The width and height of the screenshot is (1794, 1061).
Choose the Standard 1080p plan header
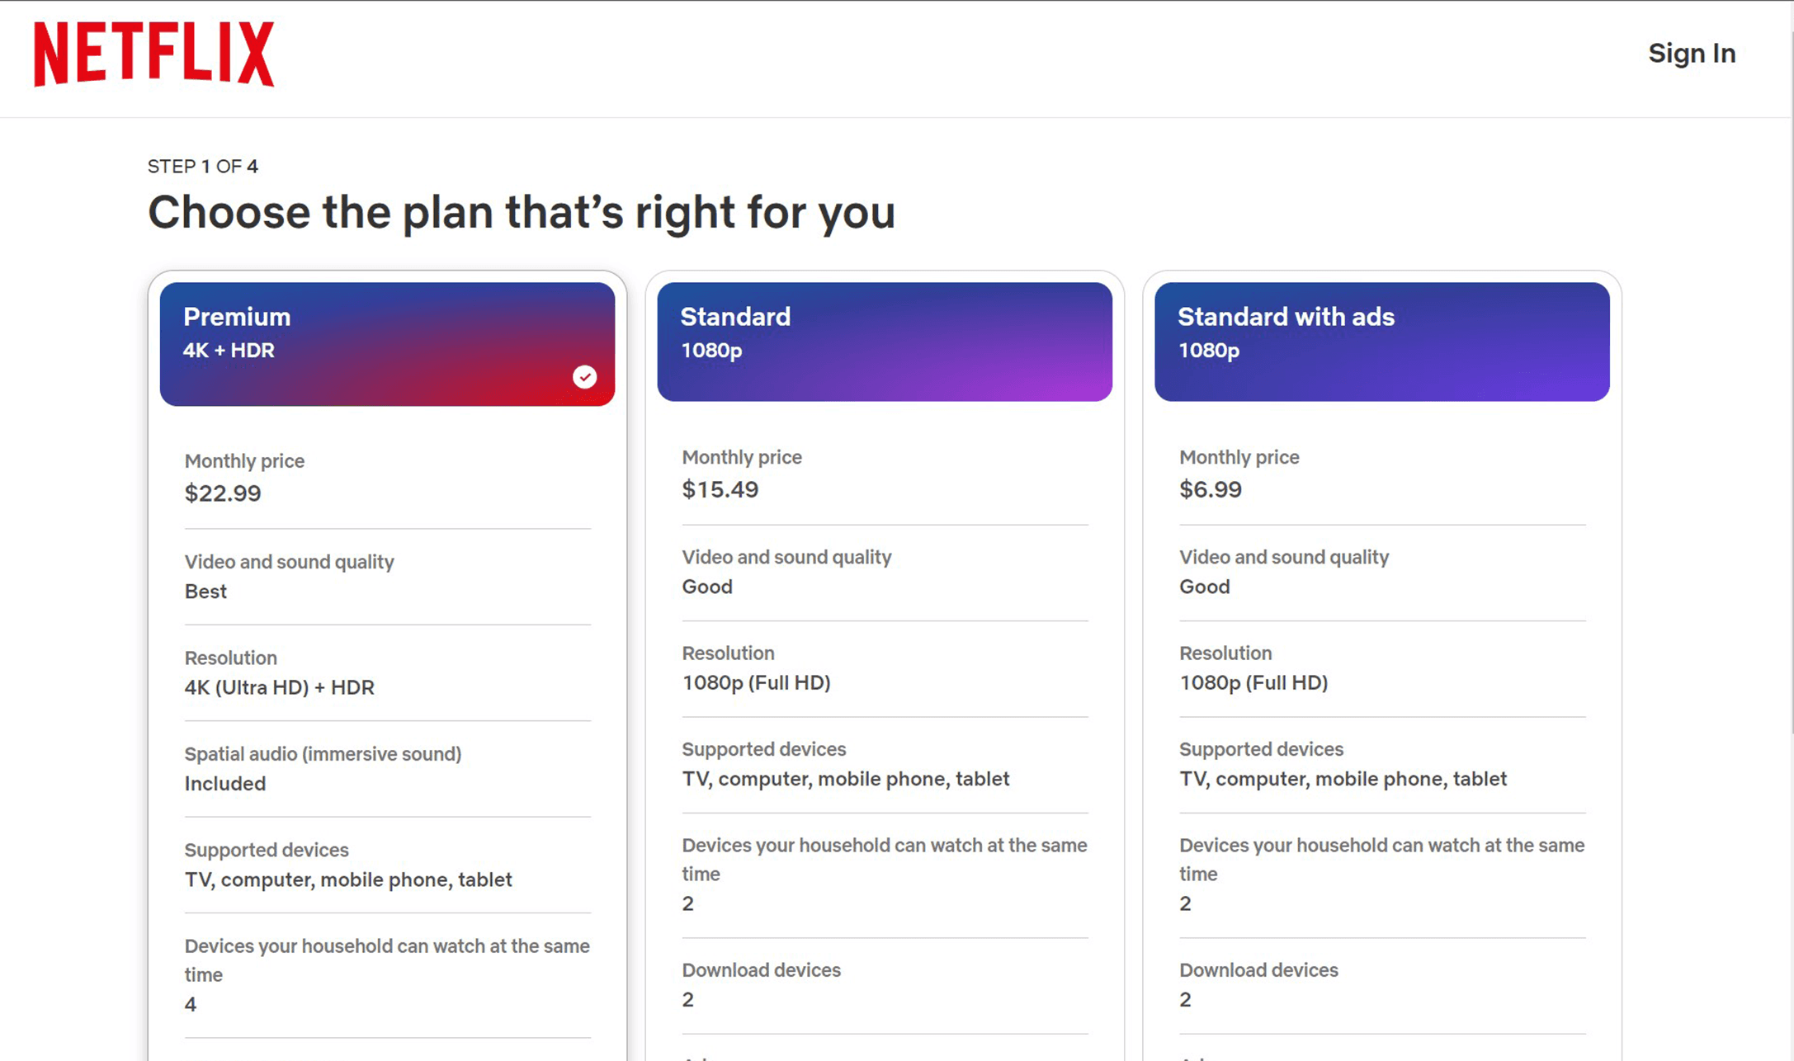click(884, 342)
